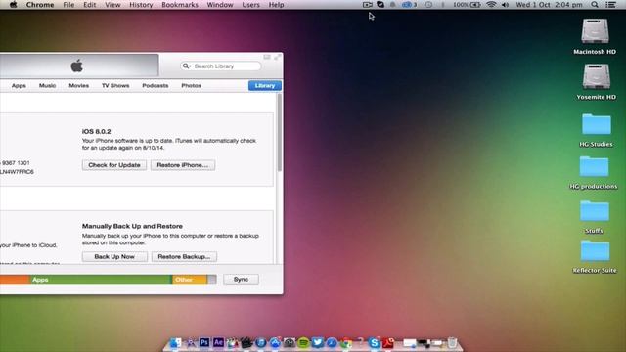Open the App Store dock icon
This screenshot has width=626, height=352.
275,343
